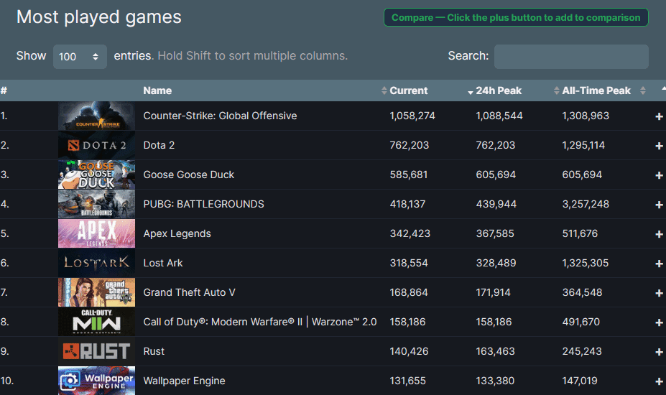Viewport: 666px width, 395px height.
Task: Add Grand Theft Auto V to comparison via plus
Action: (659, 293)
